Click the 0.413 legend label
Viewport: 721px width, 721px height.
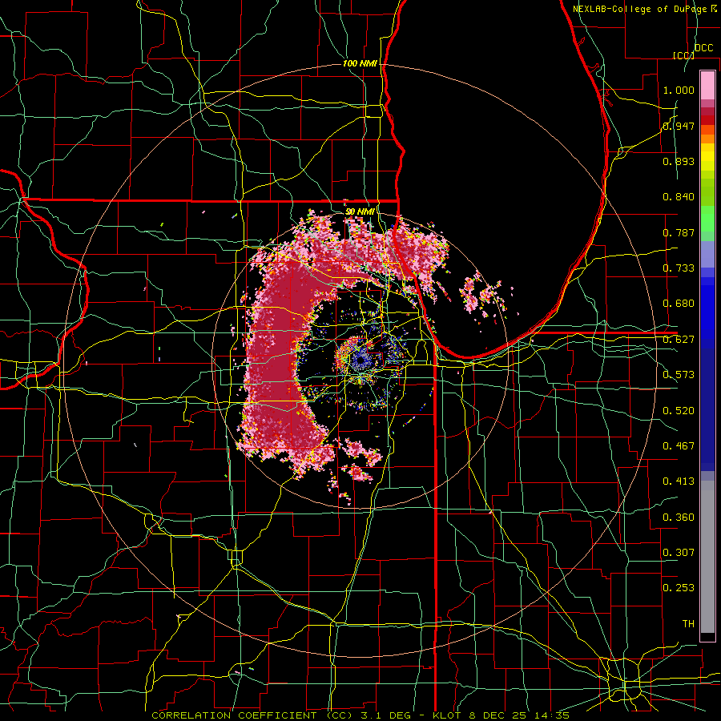pos(679,481)
